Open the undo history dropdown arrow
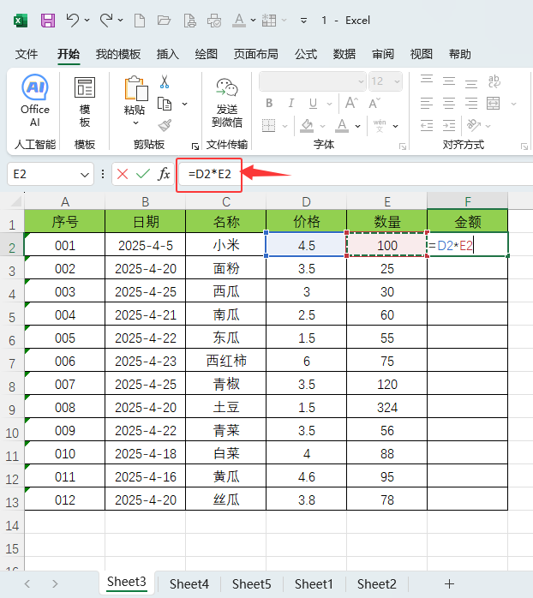 [x=87, y=21]
